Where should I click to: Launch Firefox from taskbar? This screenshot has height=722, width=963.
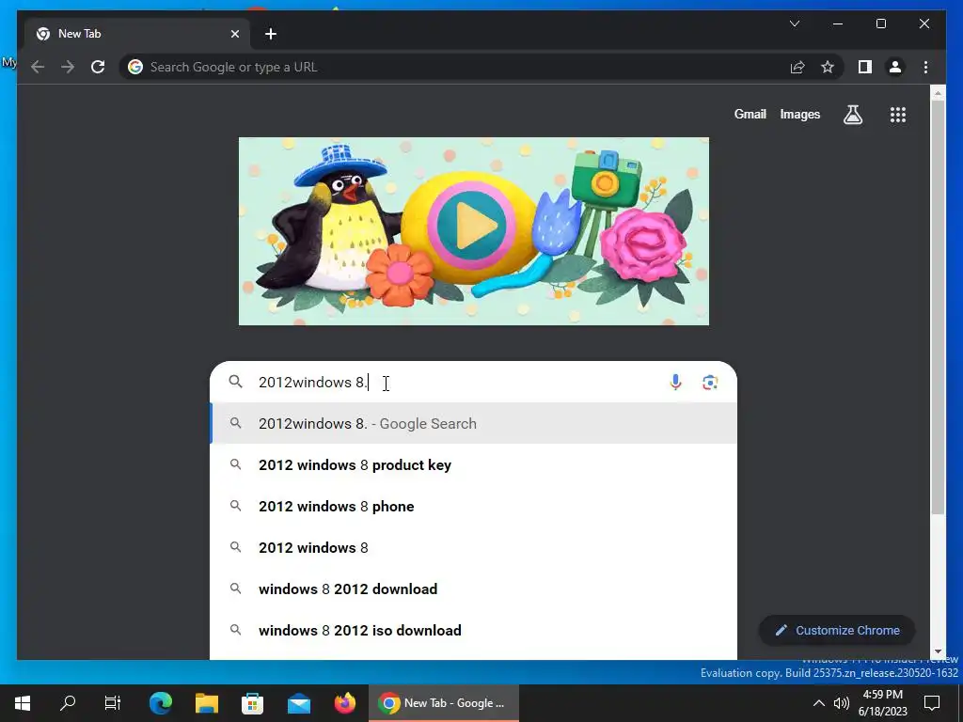point(344,703)
